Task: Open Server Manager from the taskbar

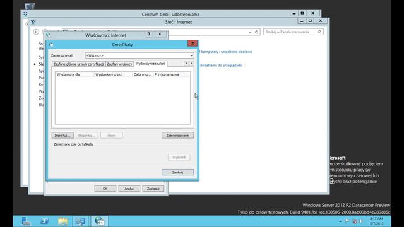Action: point(26,221)
